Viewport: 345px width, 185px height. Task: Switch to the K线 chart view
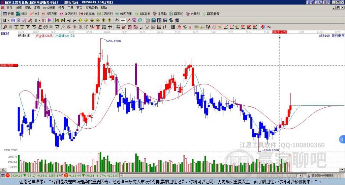[x=34, y=14]
